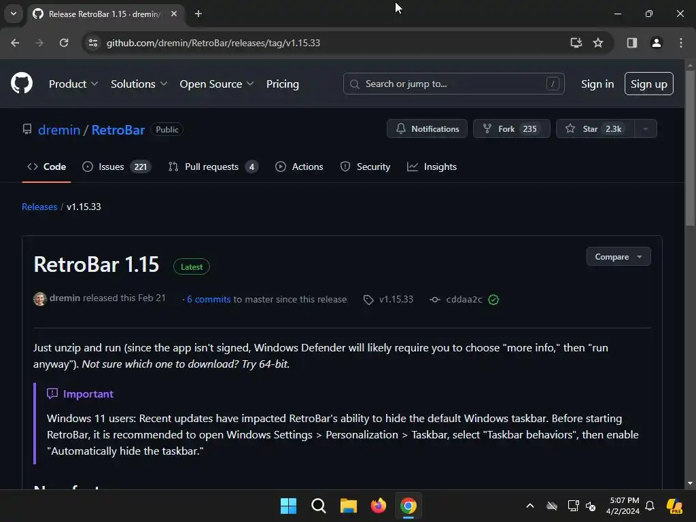Open Windows taskbar search

click(318, 506)
